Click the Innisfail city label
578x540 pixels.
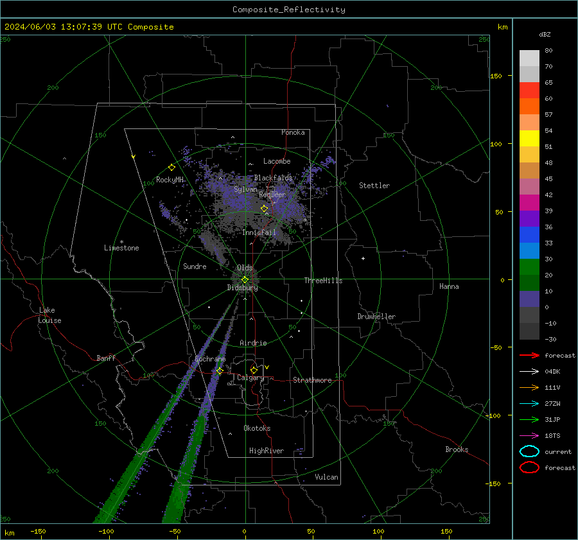259,232
